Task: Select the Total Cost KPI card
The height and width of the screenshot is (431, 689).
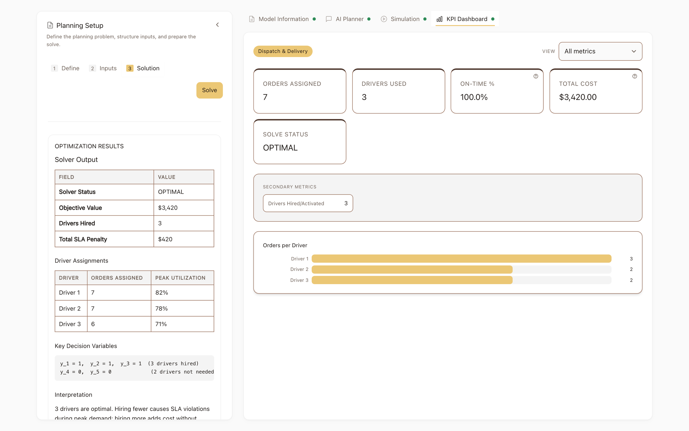Action: 596,91
